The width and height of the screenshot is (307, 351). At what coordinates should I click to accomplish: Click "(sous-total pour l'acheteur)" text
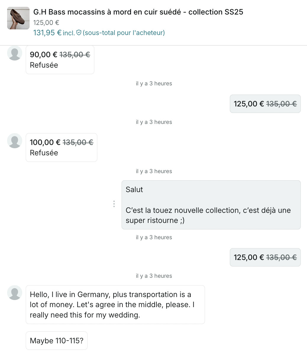click(x=124, y=33)
